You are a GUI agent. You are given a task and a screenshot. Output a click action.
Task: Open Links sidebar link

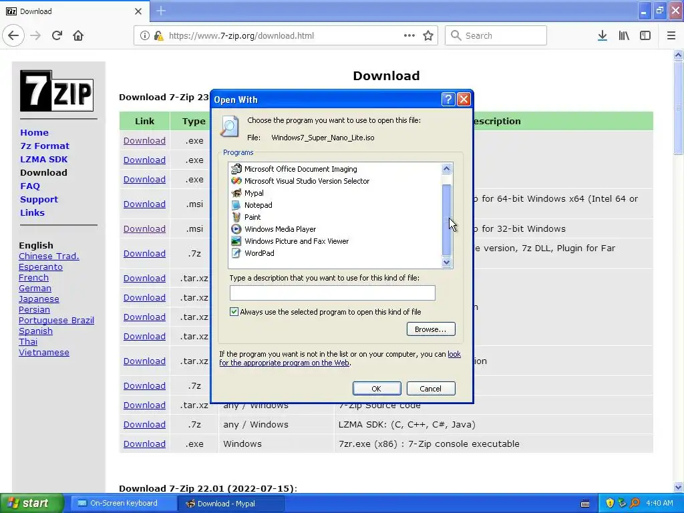pos(32,212)
